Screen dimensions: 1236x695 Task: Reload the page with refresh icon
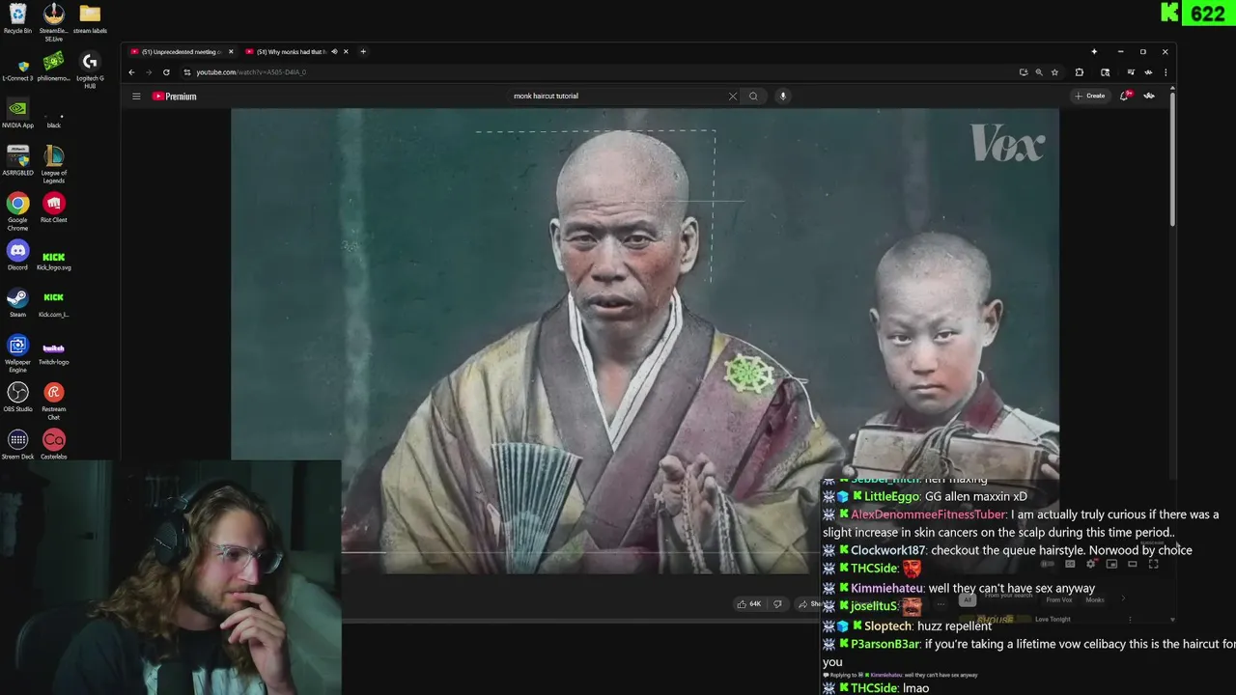[x=166, y=72]
